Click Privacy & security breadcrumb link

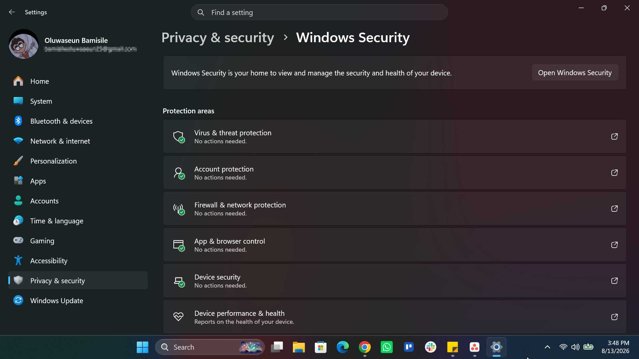218,37
